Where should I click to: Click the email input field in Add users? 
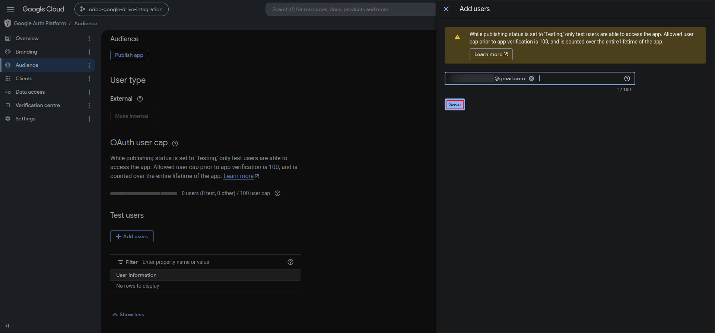pyautogui.click(x=540, y=78)
